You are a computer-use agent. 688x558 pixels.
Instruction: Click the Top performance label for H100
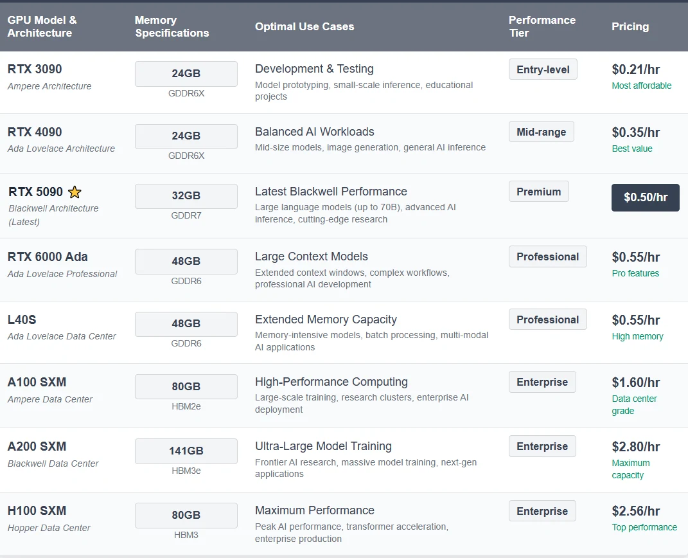click(644, 527)
